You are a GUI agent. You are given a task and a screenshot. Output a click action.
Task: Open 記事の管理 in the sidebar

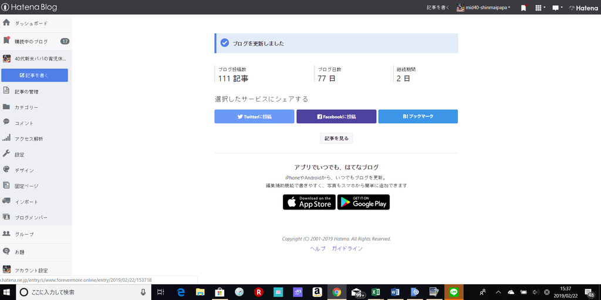tap(36, 92)
